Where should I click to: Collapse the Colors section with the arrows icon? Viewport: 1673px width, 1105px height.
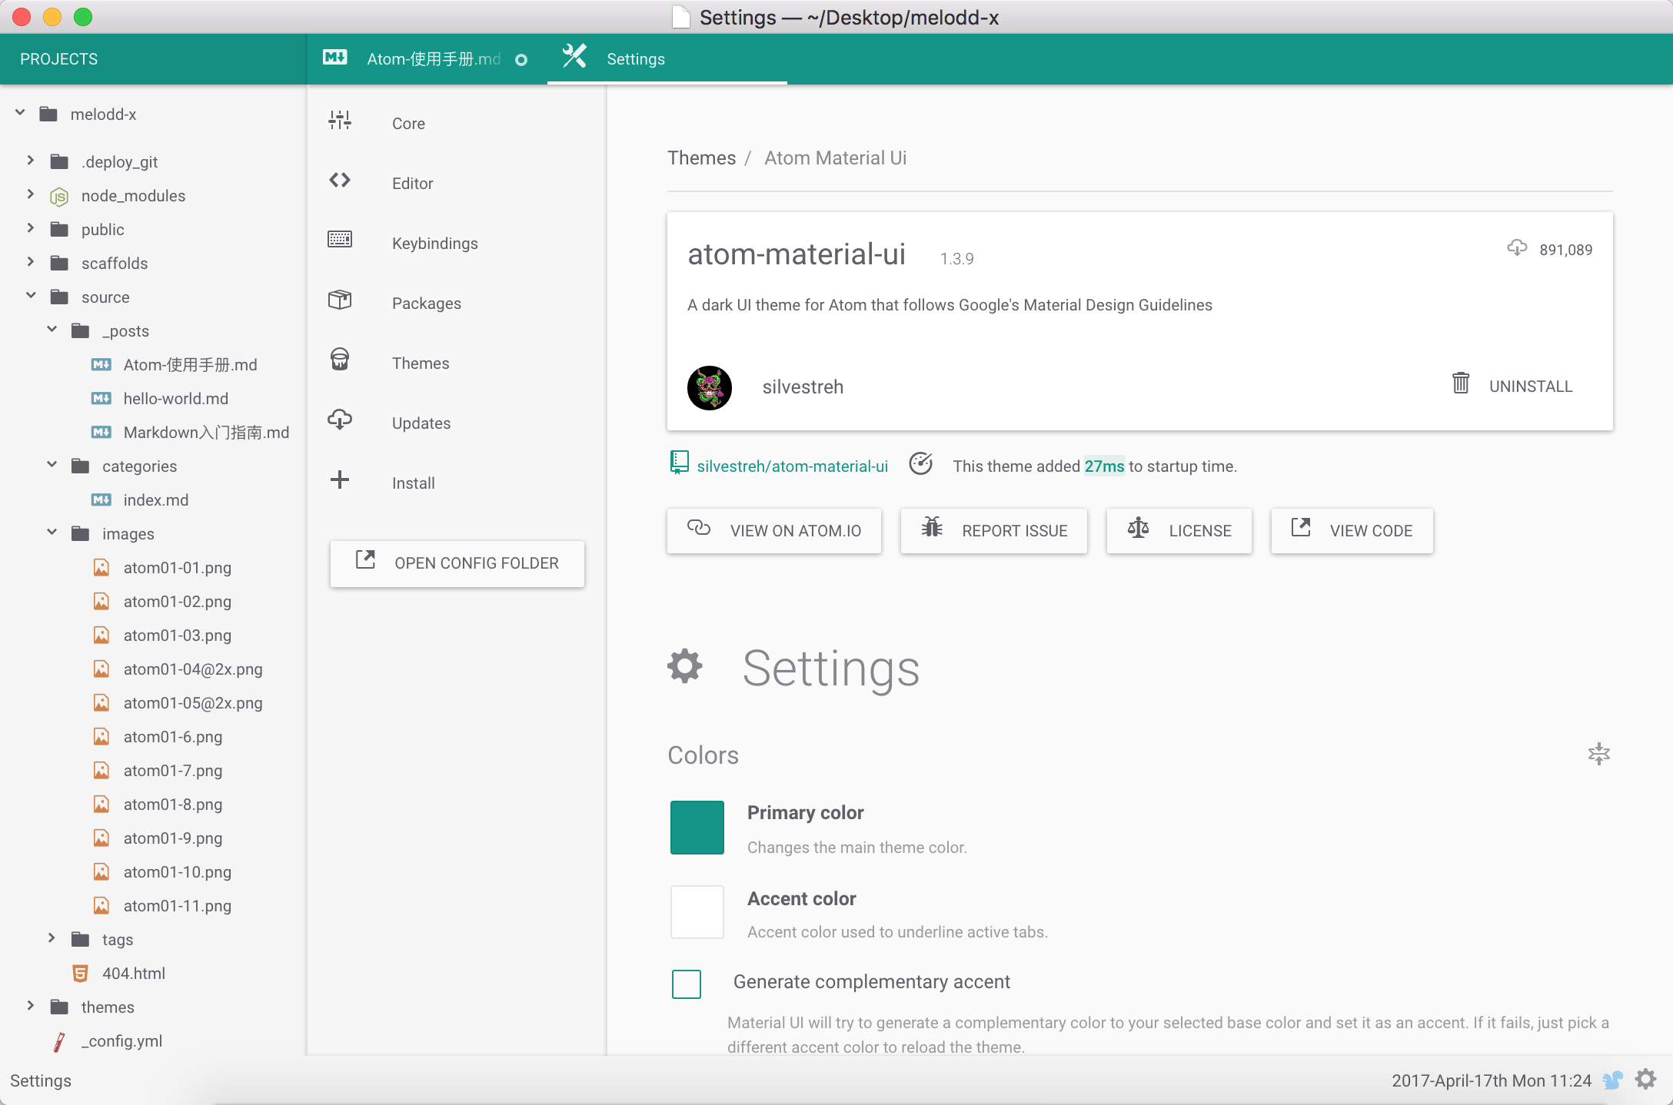point(1598,754)
